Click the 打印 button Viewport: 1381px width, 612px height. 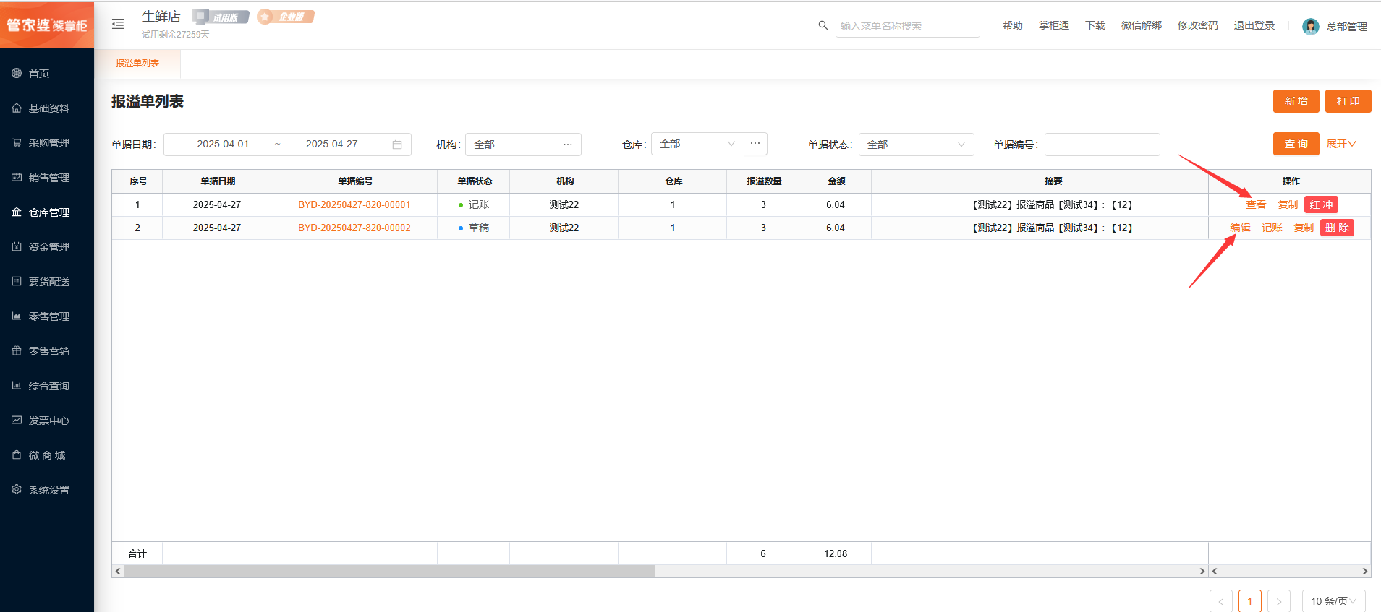1348,101
